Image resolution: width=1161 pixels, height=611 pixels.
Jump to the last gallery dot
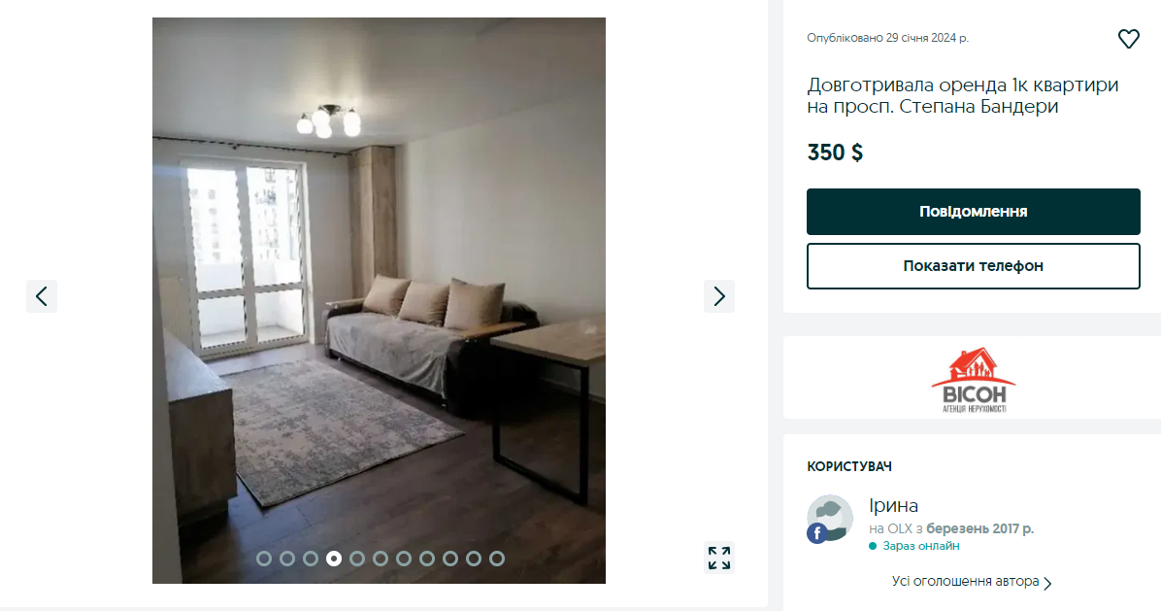click(x=497, y=559)
